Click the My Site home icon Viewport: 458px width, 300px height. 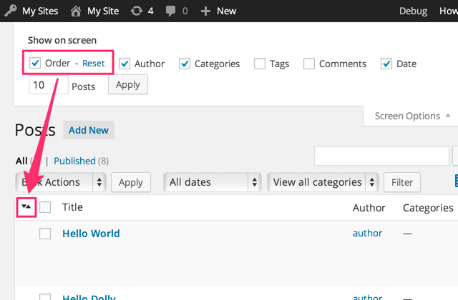[x=75, y=11]
